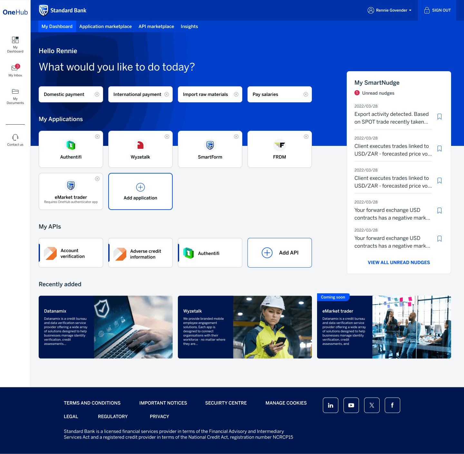Launch the SmartForm application

tap(210, 149)
